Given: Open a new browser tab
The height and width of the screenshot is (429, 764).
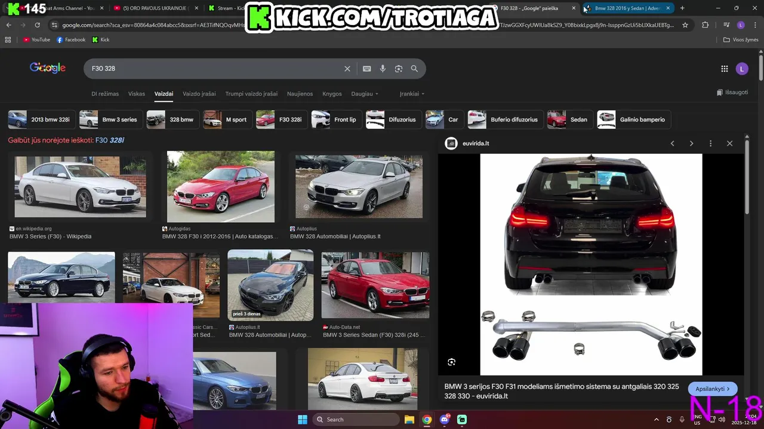Looking at the screenshot, I should pos(682,8).
